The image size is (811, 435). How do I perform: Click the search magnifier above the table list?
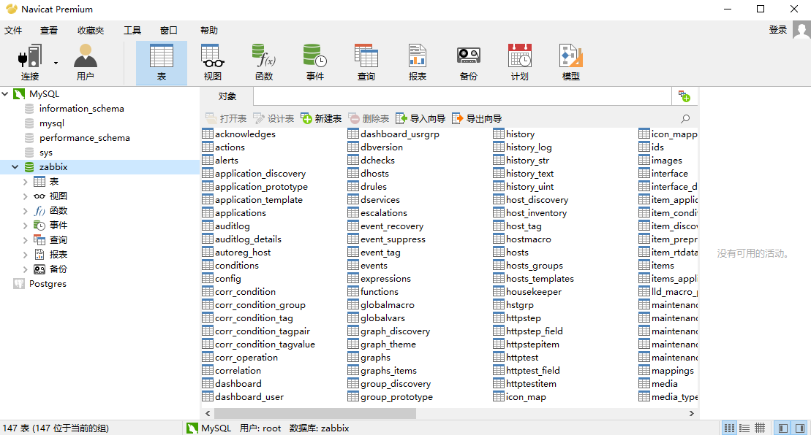684,118
